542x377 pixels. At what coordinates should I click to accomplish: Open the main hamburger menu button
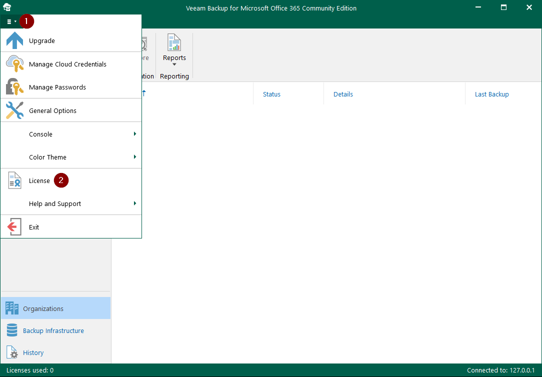(11, 21)
